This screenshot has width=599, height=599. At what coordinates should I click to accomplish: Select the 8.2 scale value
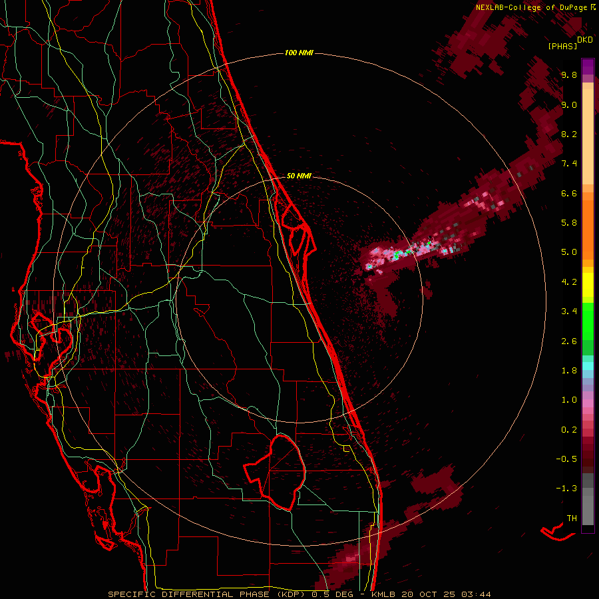(x=569, y=134)
